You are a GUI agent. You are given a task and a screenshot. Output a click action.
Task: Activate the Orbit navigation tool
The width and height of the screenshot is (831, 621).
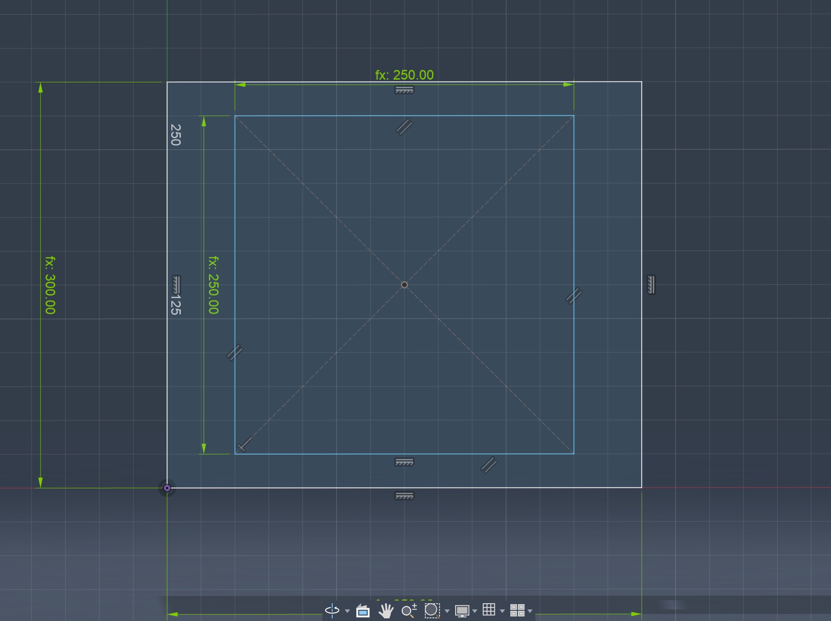point(332,610)
